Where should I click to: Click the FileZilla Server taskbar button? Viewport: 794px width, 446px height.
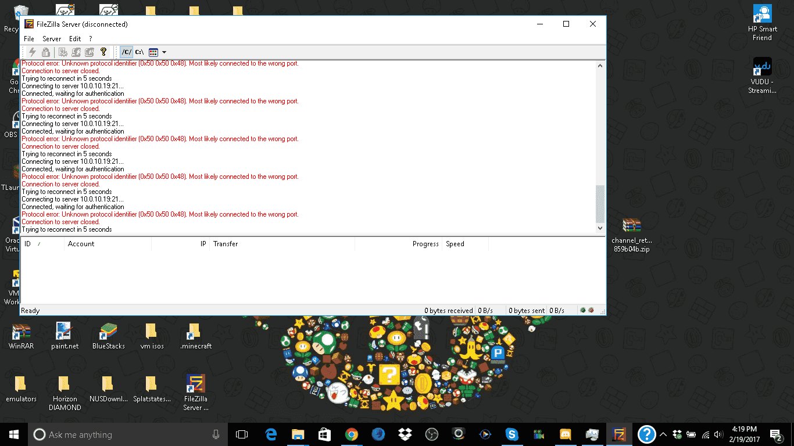coord(620,434)
